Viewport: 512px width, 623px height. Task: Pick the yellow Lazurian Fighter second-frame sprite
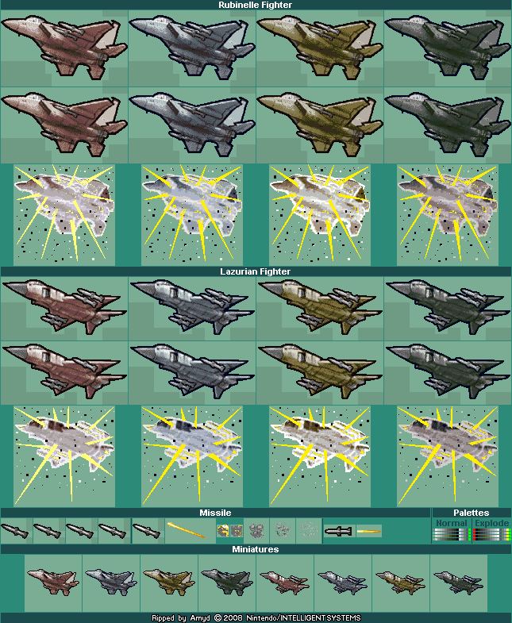[320, 373]
